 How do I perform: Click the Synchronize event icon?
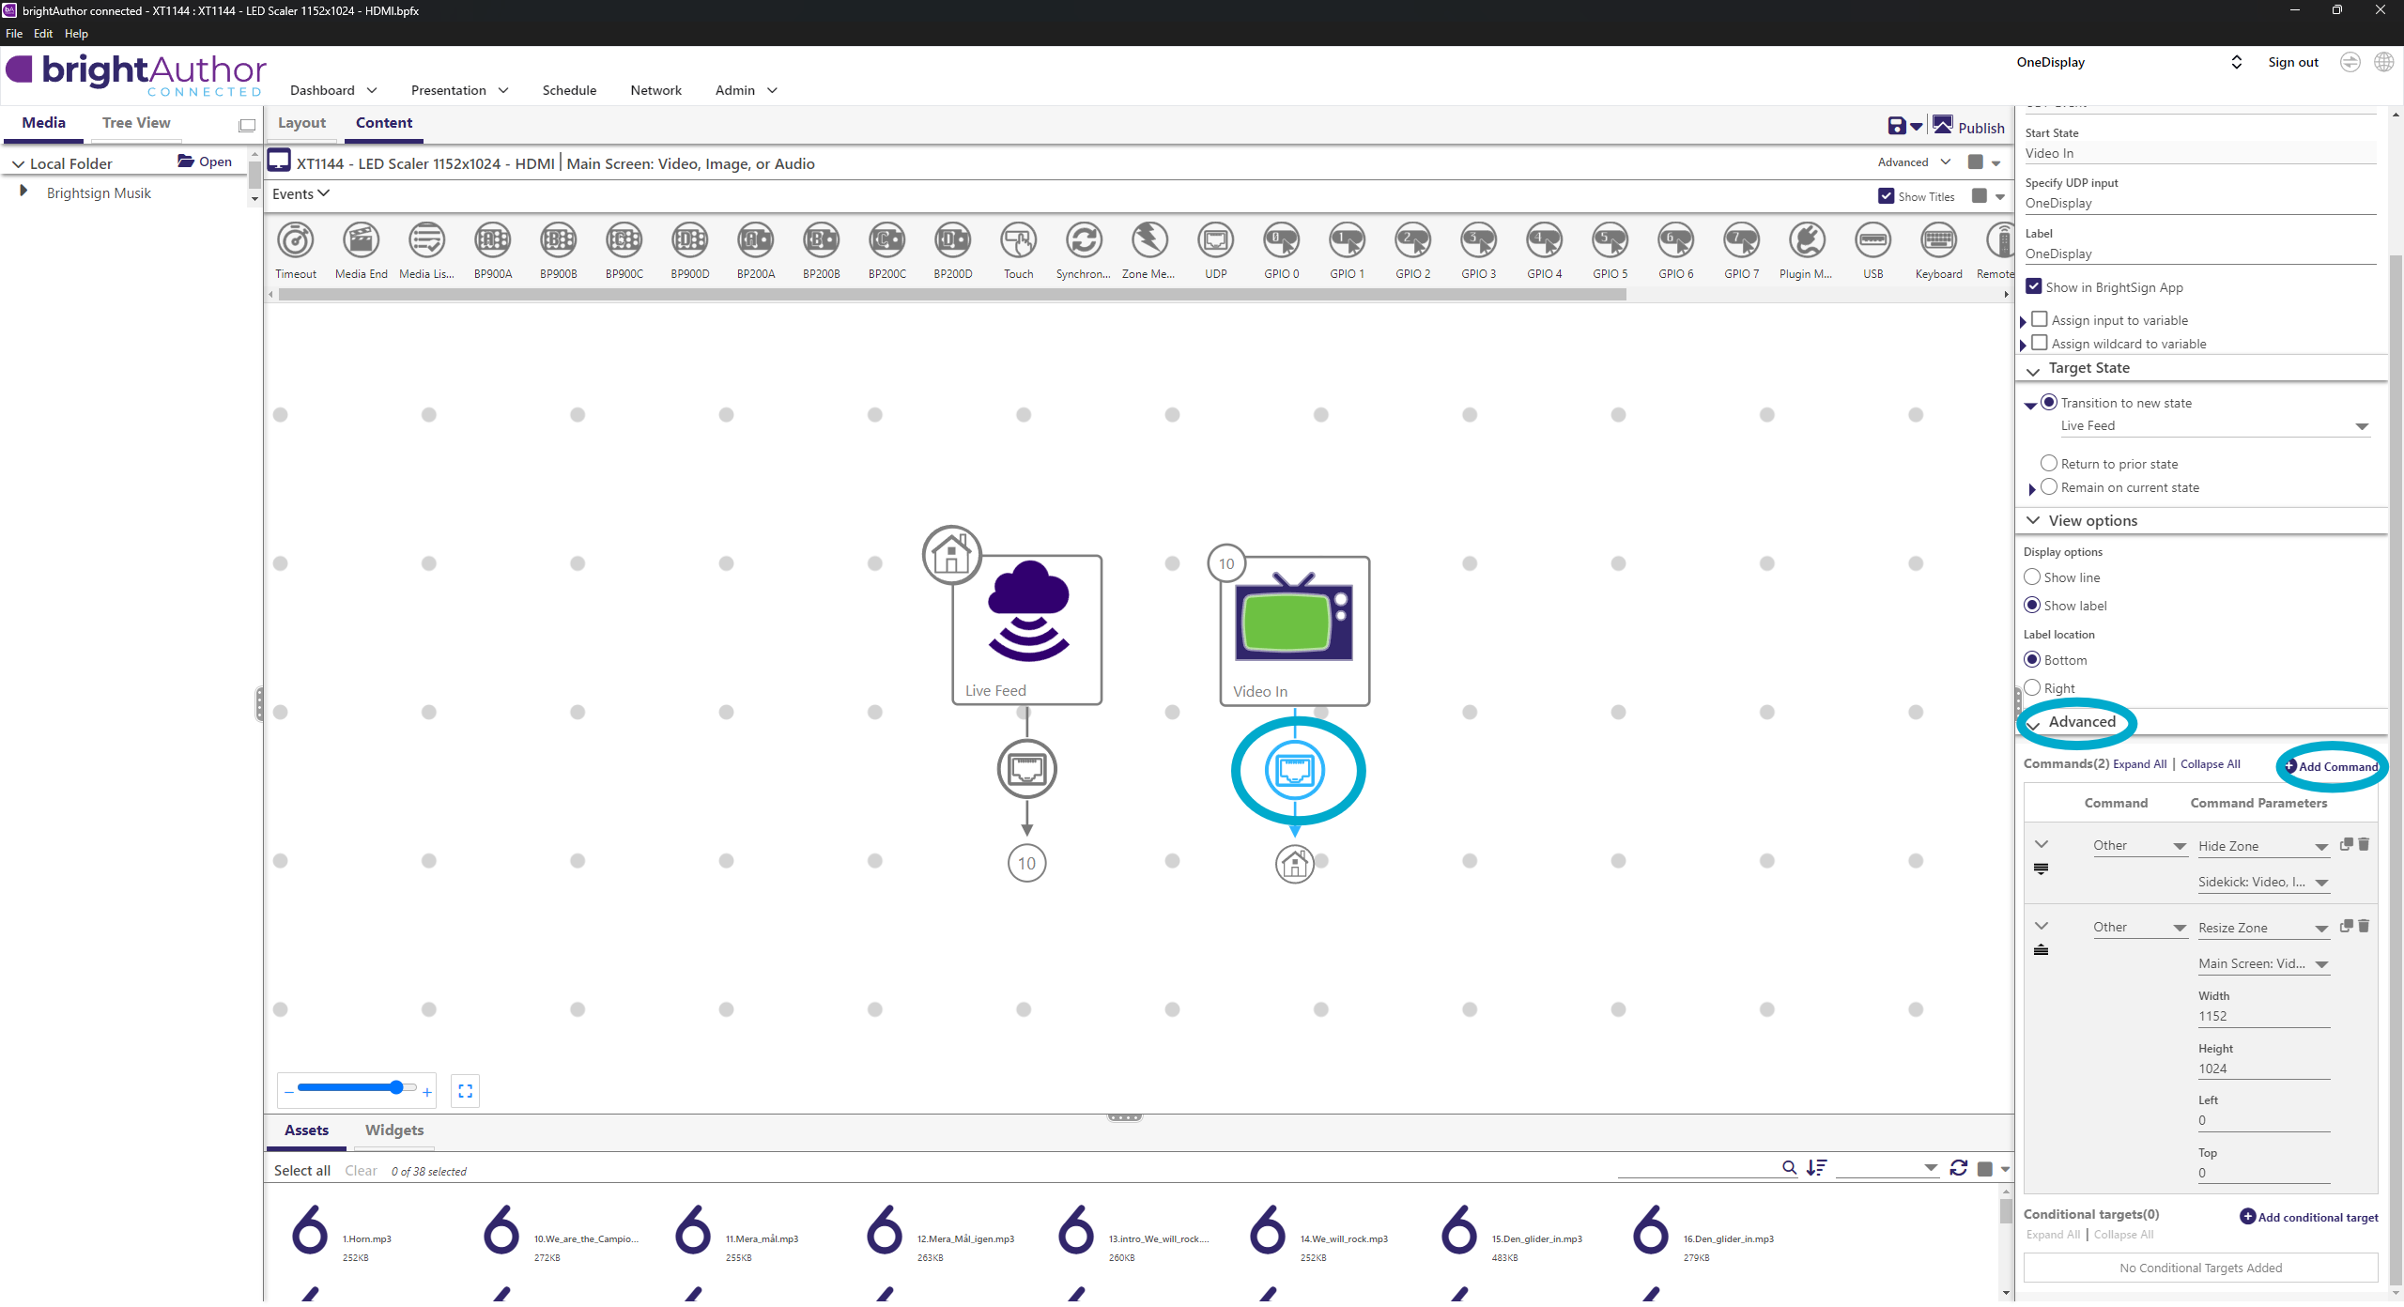click(1083, 241)
